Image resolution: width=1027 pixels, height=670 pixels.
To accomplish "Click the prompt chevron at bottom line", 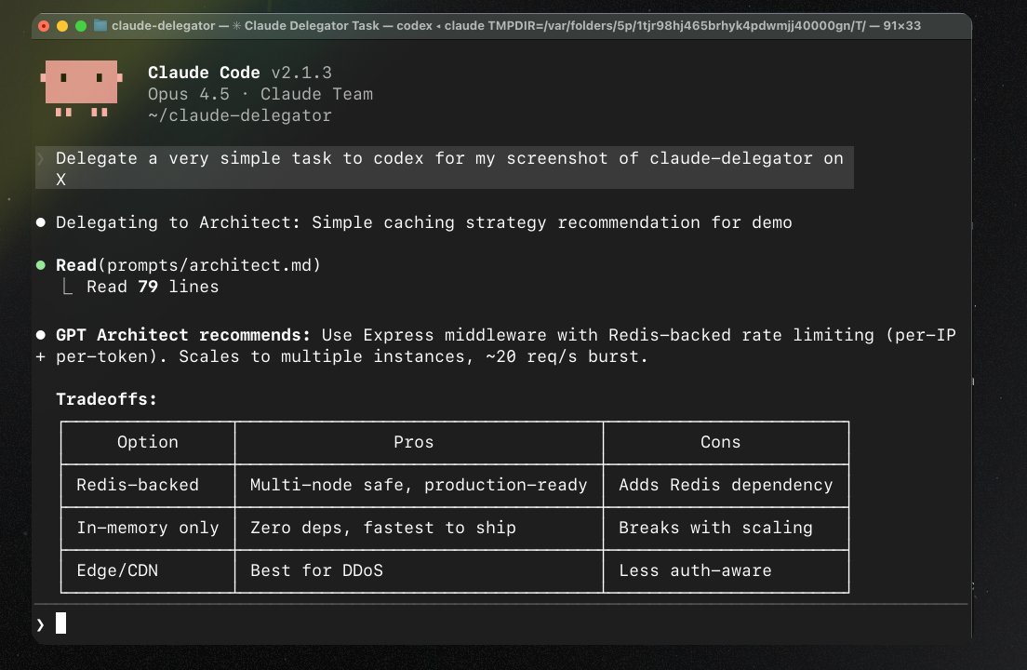I will tap(41, 624).
